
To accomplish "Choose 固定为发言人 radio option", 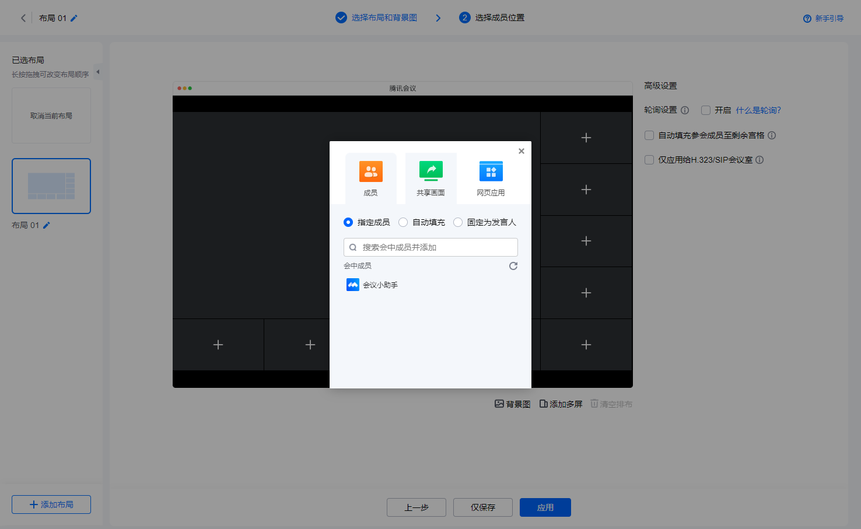I will 458,222.
